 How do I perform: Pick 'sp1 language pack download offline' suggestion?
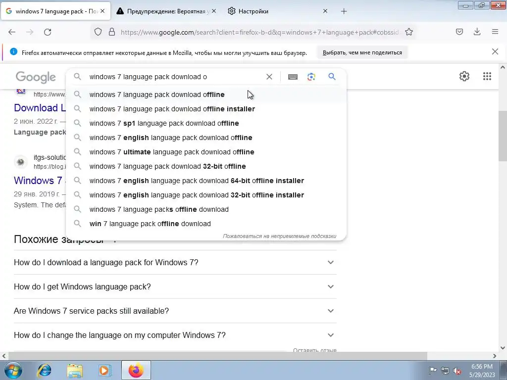coord(206,123)
